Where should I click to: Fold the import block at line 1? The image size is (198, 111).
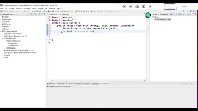51,17
